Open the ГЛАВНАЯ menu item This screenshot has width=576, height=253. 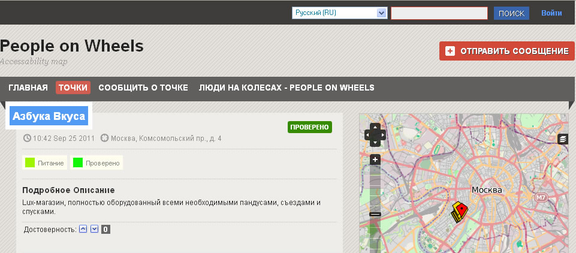(x=28, y=88)
